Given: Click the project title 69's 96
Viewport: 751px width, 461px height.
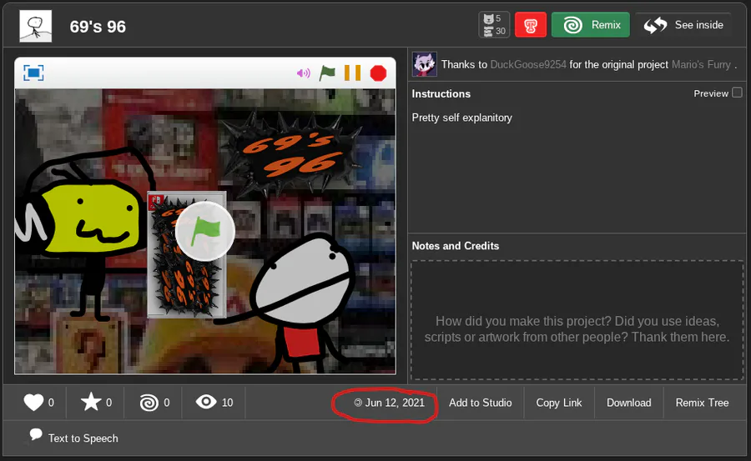Looking at the screenshot, I should pos(98,27).
